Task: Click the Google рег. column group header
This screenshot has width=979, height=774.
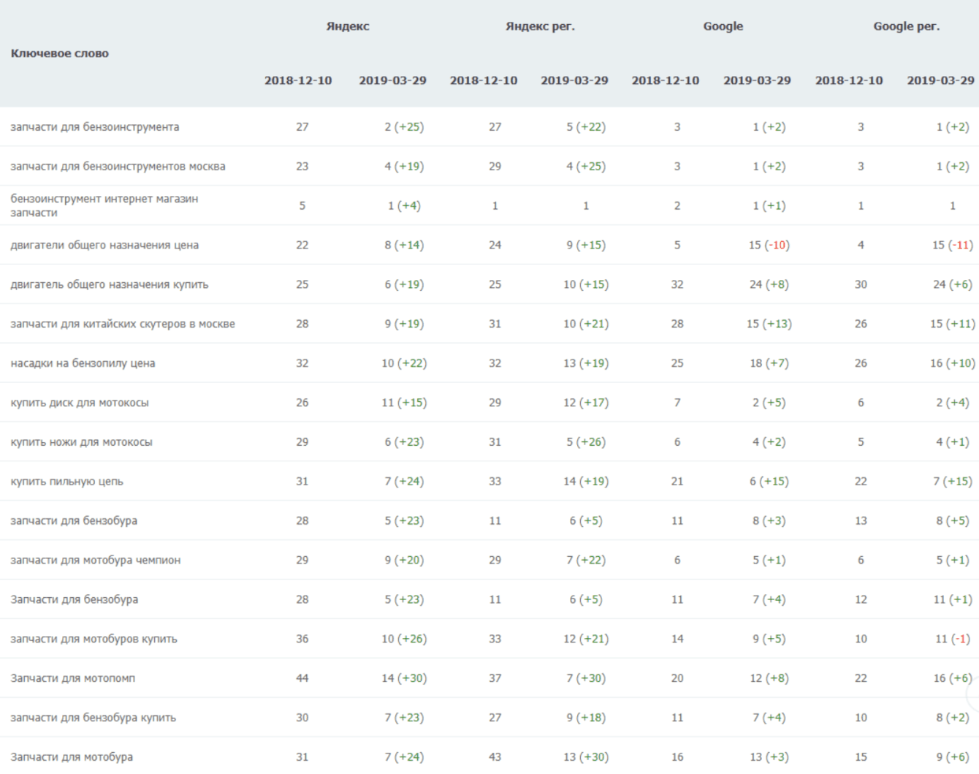Action: point(906,26)
